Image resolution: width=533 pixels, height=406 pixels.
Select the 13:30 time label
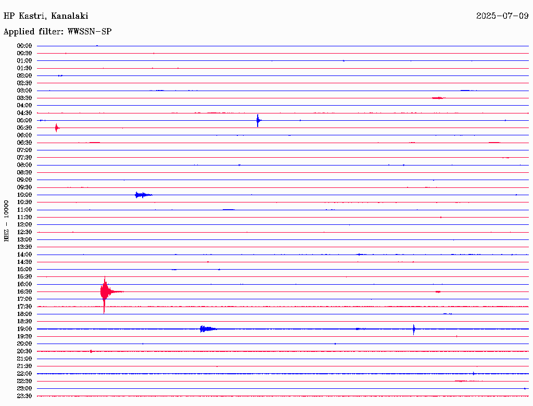(x=24, y=247)
